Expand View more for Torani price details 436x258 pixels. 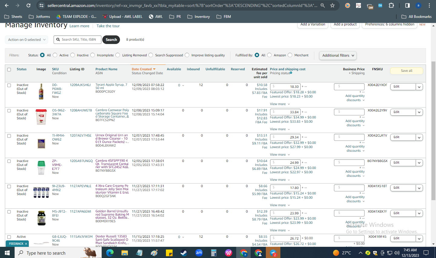click(280, 104)
